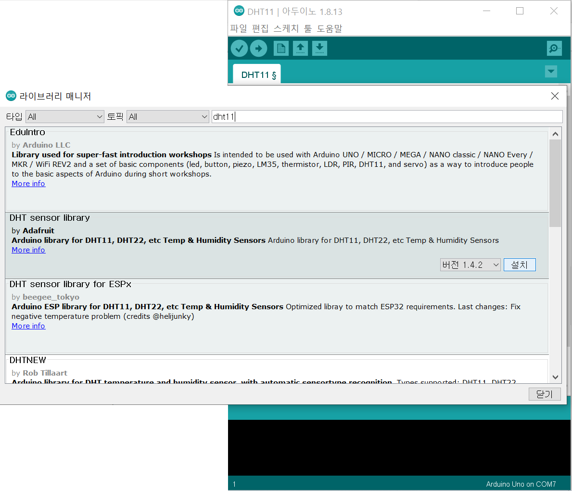Expand the 타입 All dropdown

click(x=65, y=117)
